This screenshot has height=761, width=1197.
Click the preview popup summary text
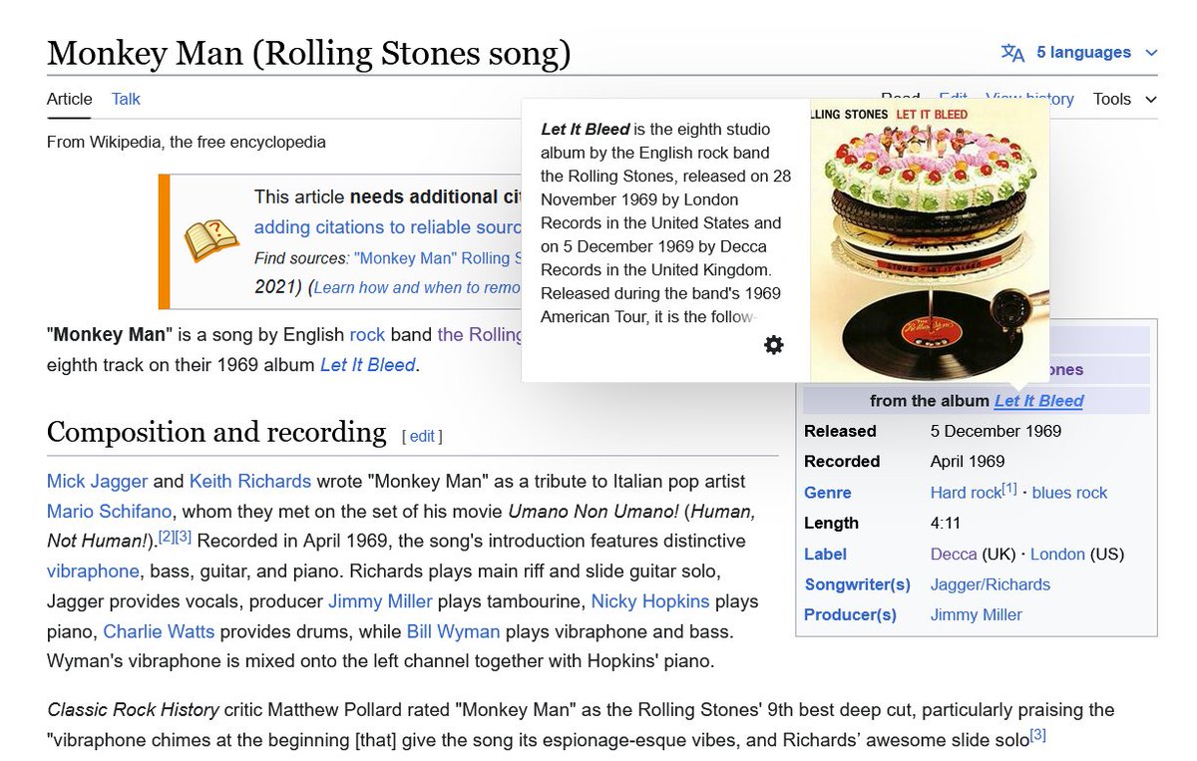tap(666, 223)
